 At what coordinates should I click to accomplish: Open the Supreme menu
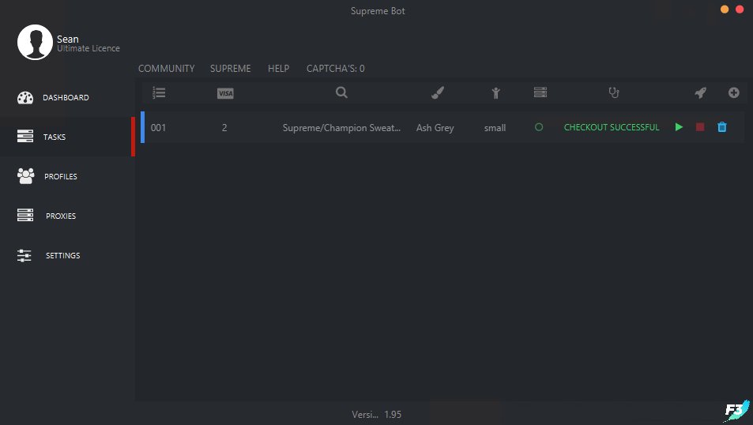(231, 68)
